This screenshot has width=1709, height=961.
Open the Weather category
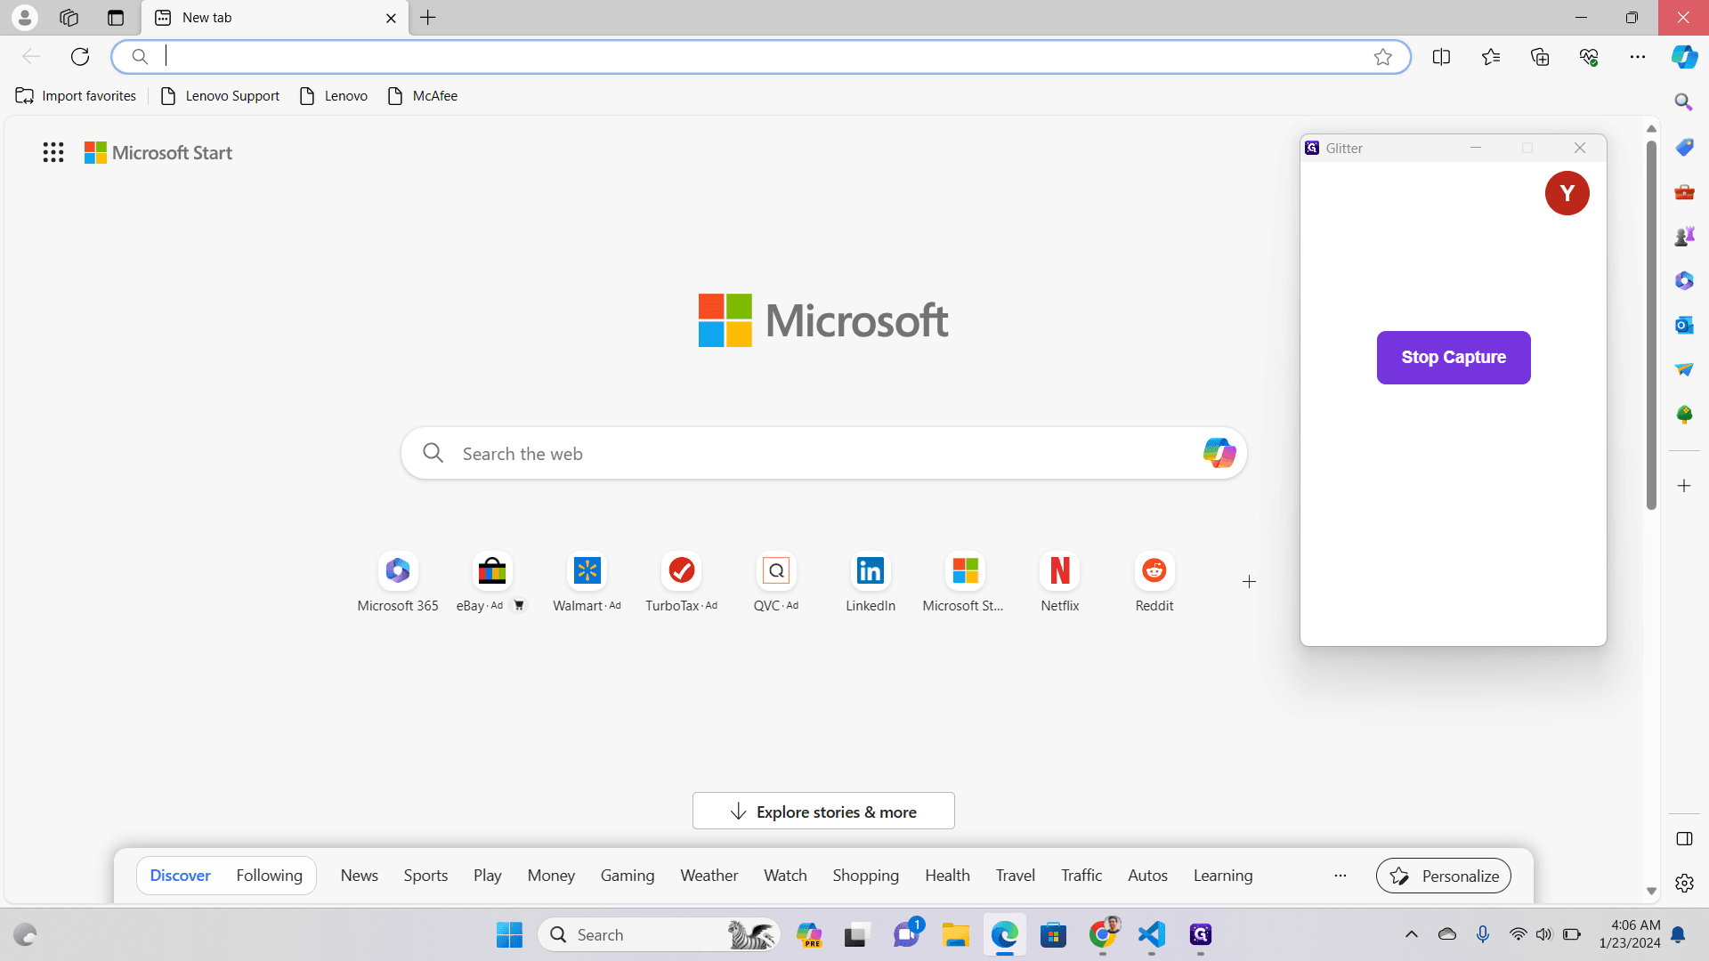[x=709, y=876]
